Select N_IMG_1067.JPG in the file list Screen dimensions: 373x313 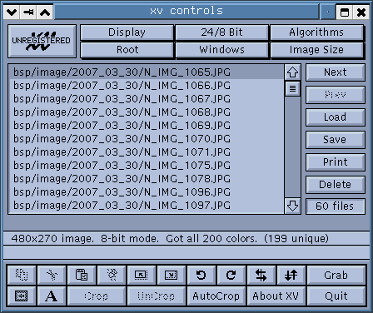click(x=146, y=99)
